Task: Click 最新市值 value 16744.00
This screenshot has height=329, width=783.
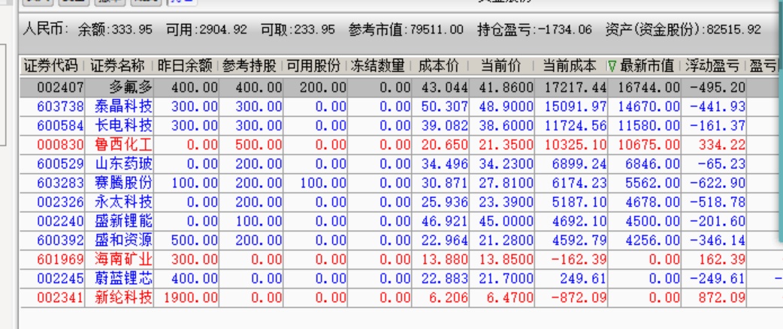Action: pyautogui.click(x=649, y=88)
